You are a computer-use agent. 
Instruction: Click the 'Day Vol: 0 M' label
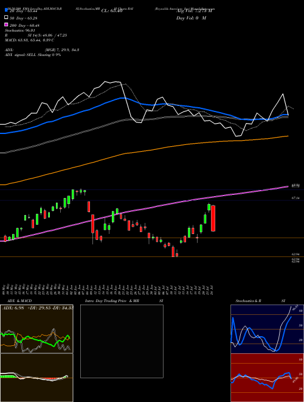(x=192, y=18)
